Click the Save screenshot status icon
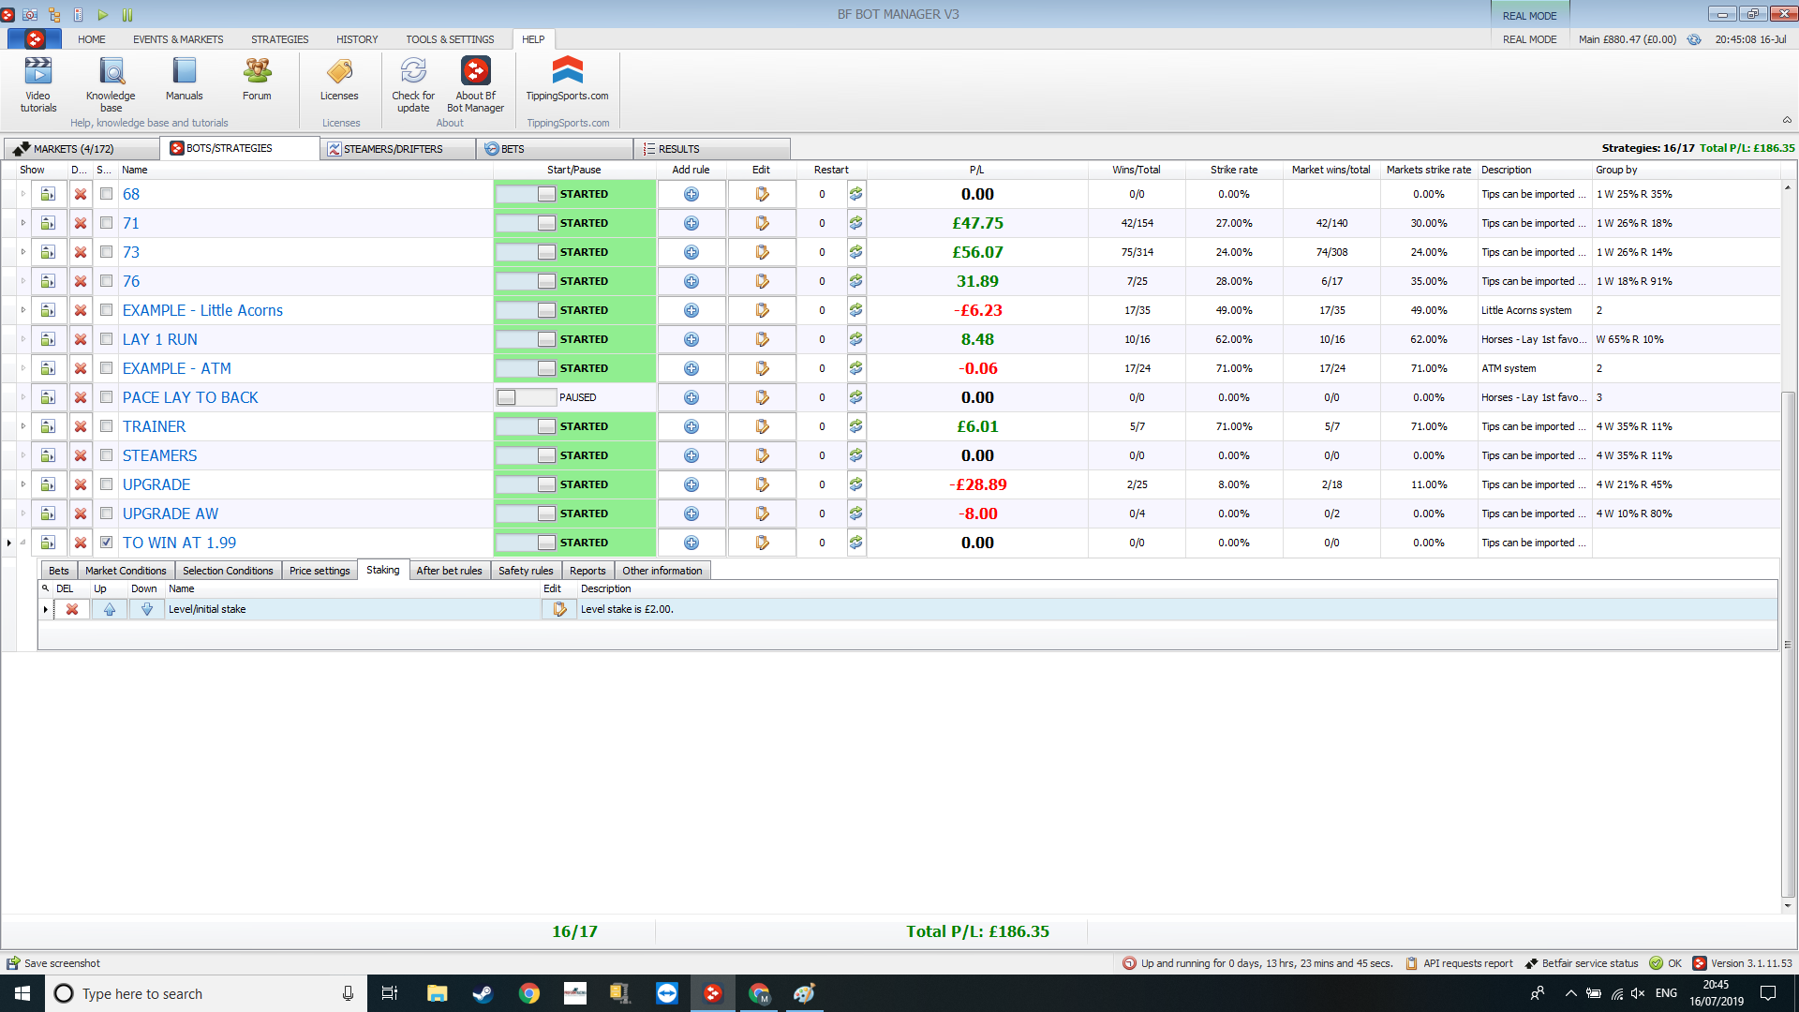 (13, 963)
